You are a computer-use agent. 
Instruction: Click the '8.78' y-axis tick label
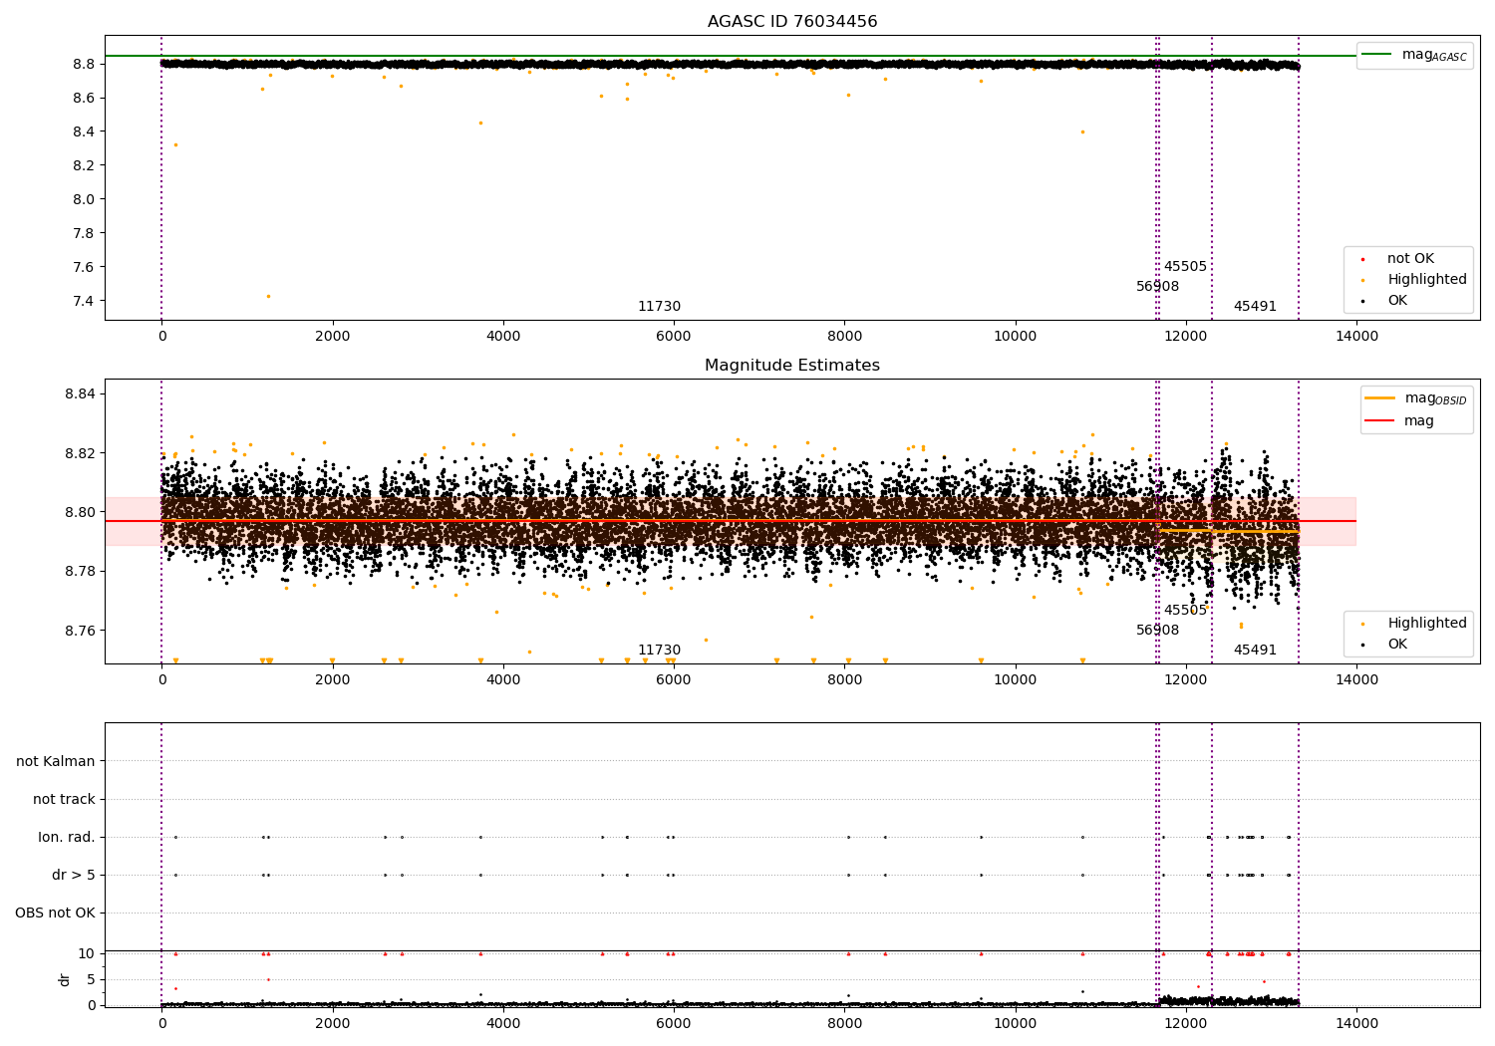coord(80,572)
